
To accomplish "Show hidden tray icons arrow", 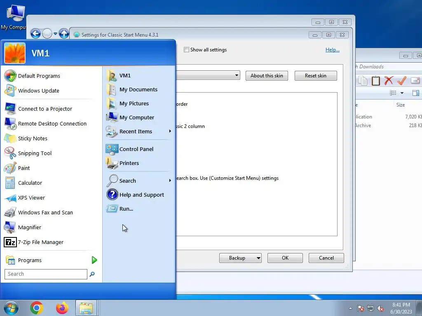I will point(350,308).
